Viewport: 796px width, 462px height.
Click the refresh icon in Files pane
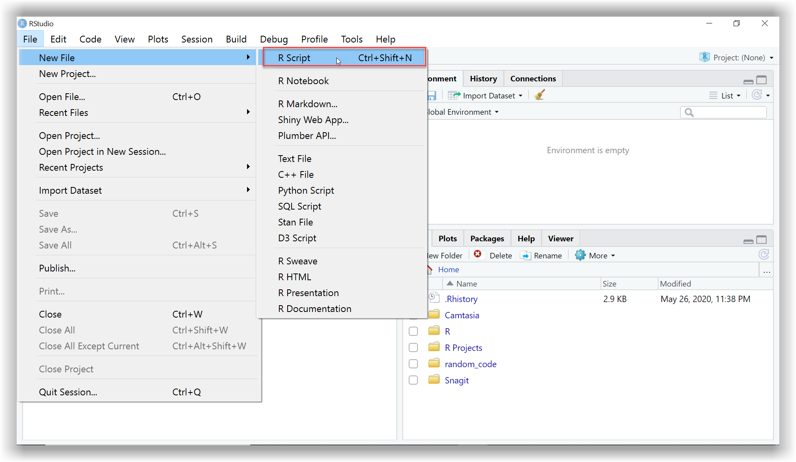[x=763, y=254]
